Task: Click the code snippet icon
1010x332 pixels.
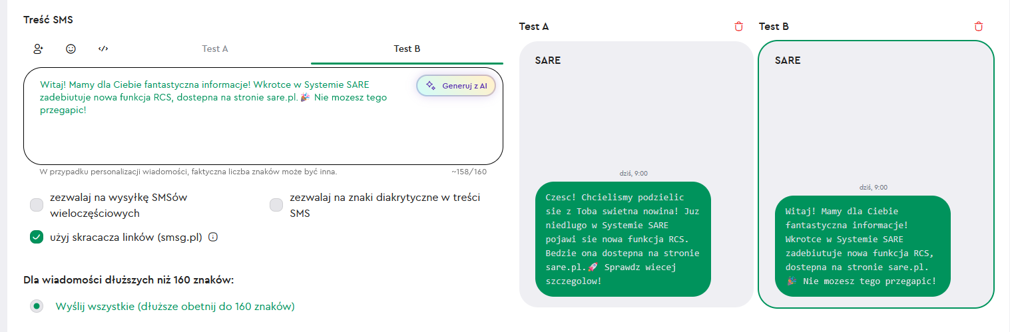Action: pos(103,49)
